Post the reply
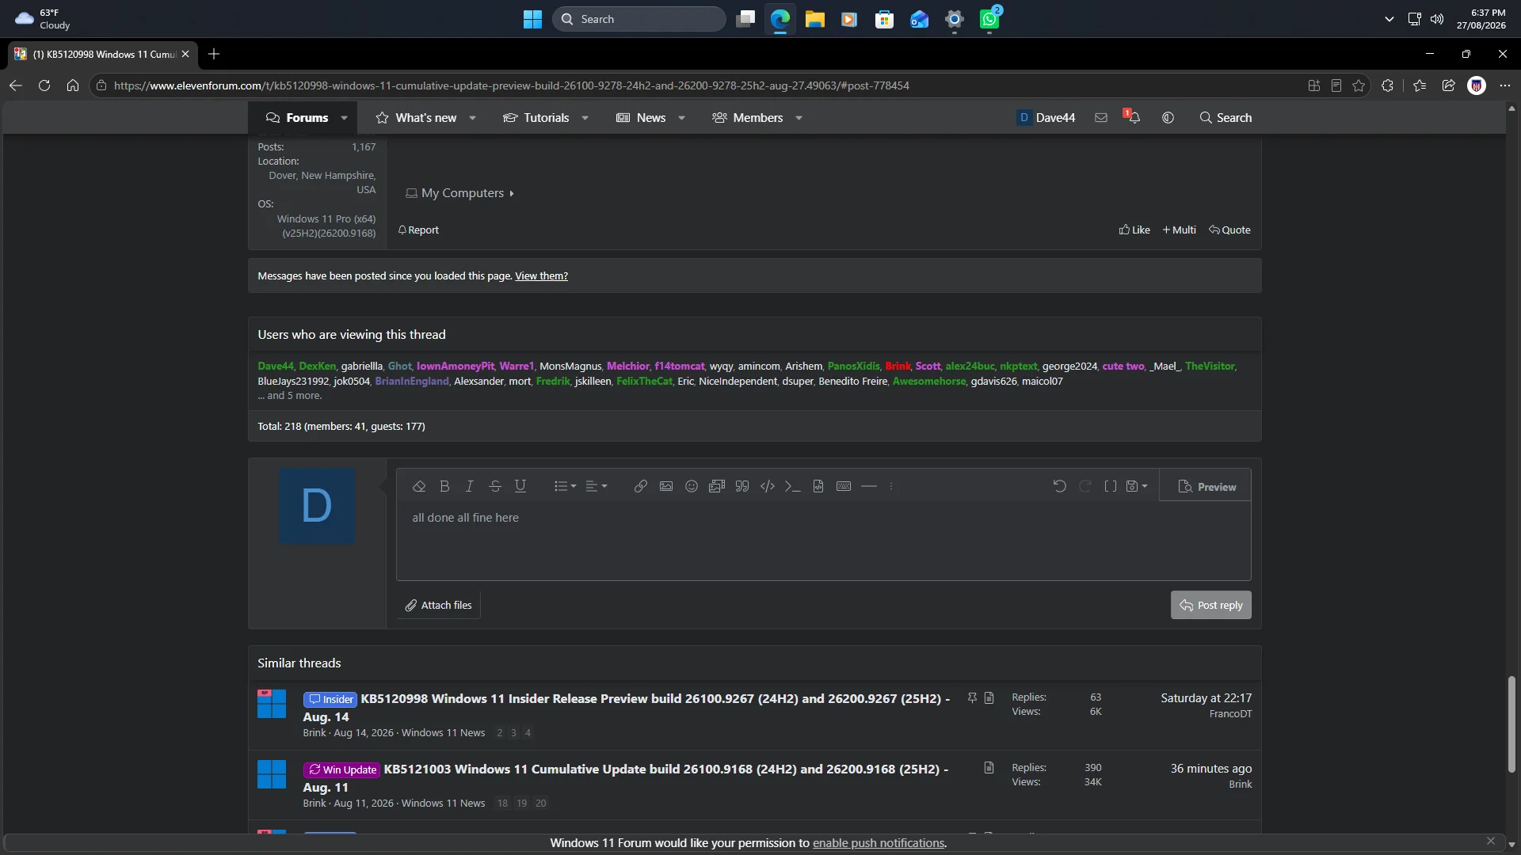1521x855 pixels. click(1211, 606)
